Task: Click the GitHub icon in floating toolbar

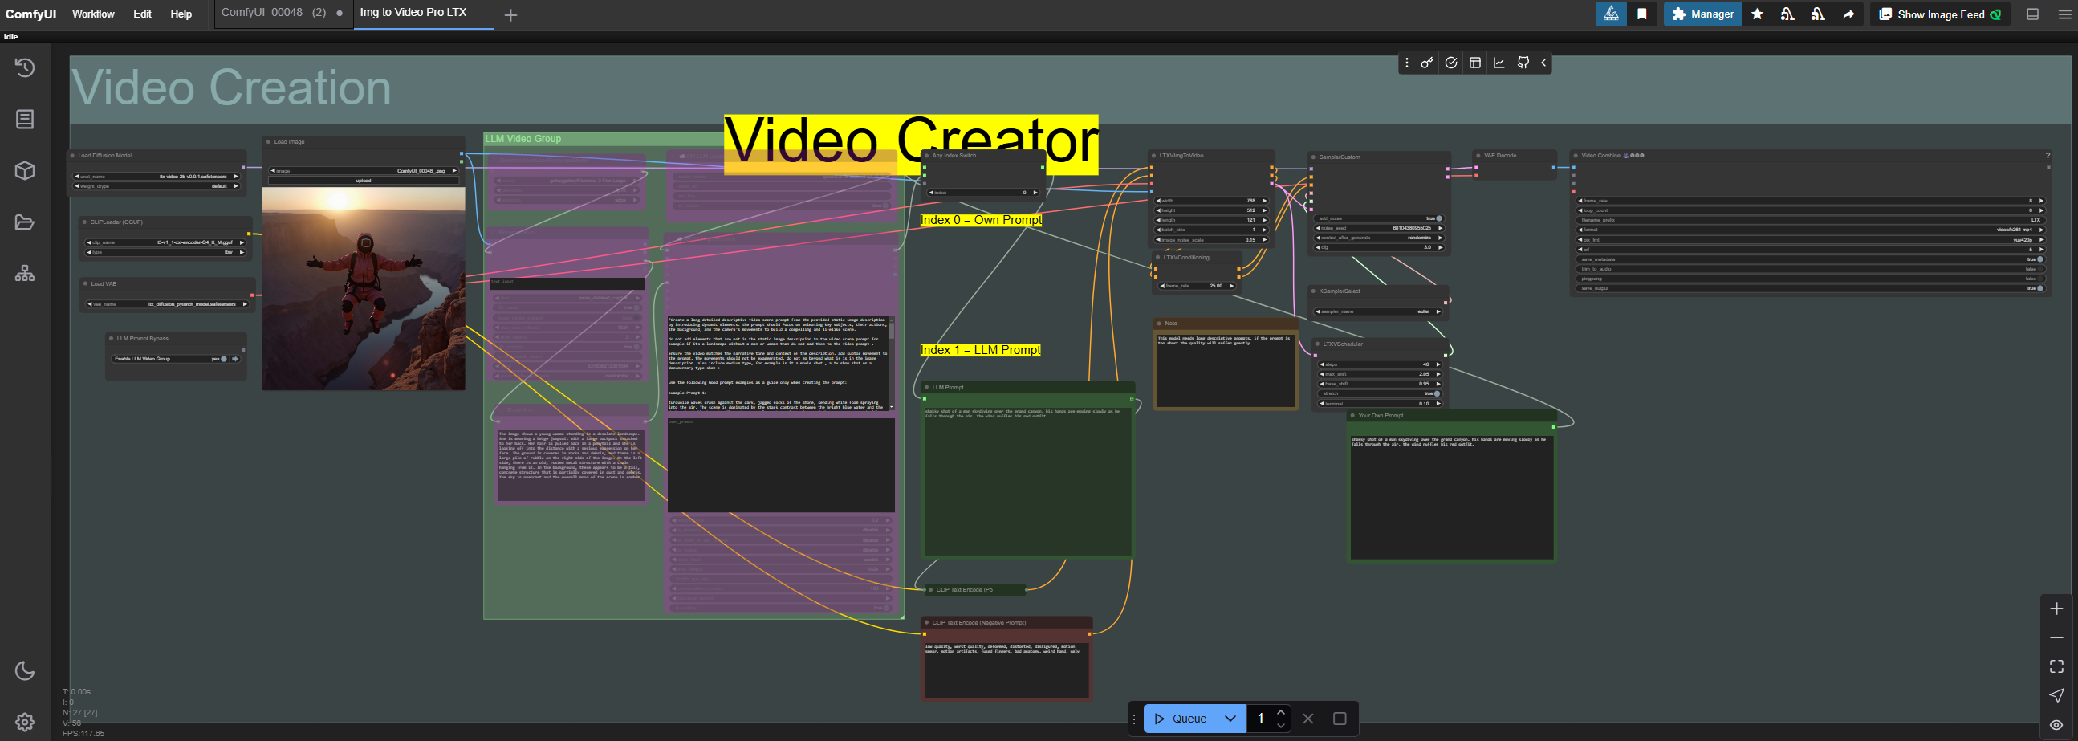Action: tap(1523, 63)
